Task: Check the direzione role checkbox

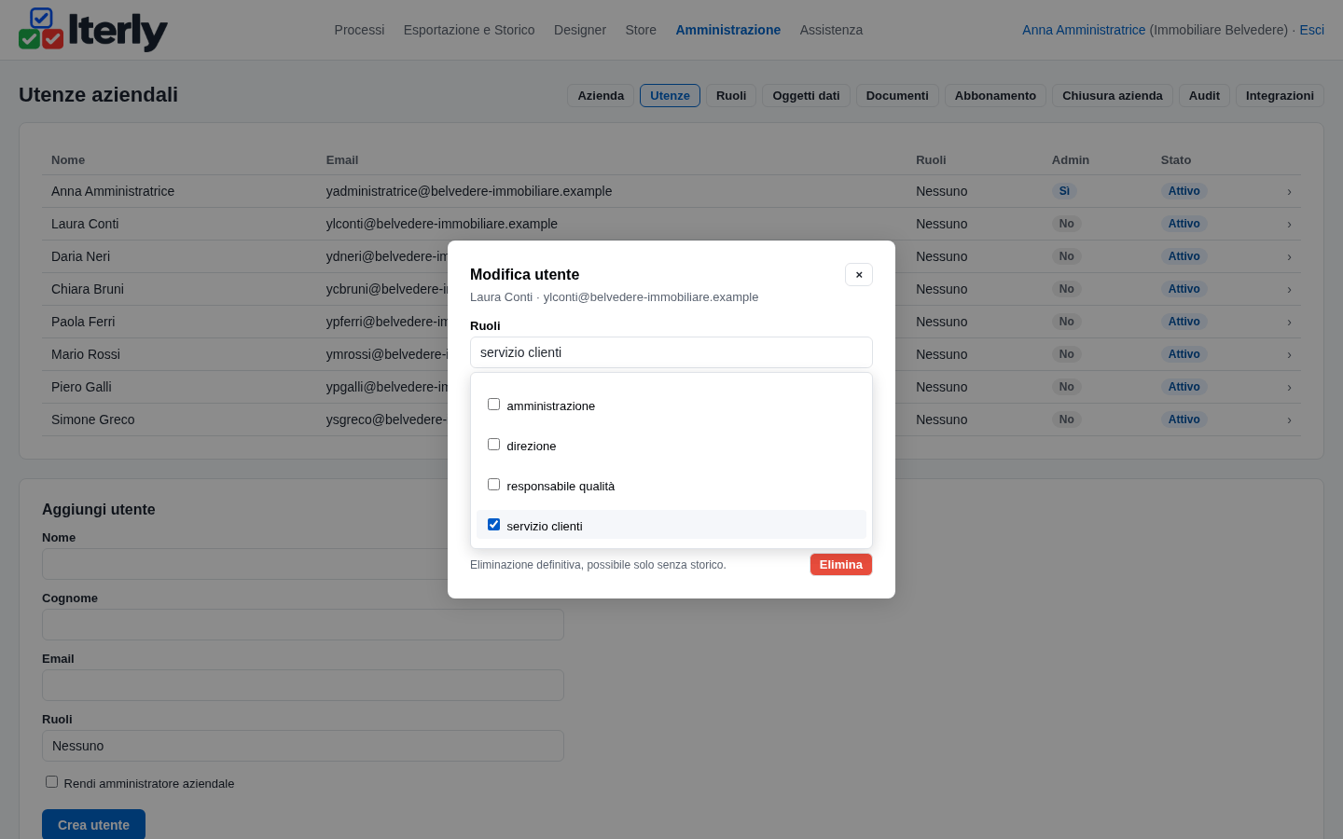Action: [x=493, y=445]
